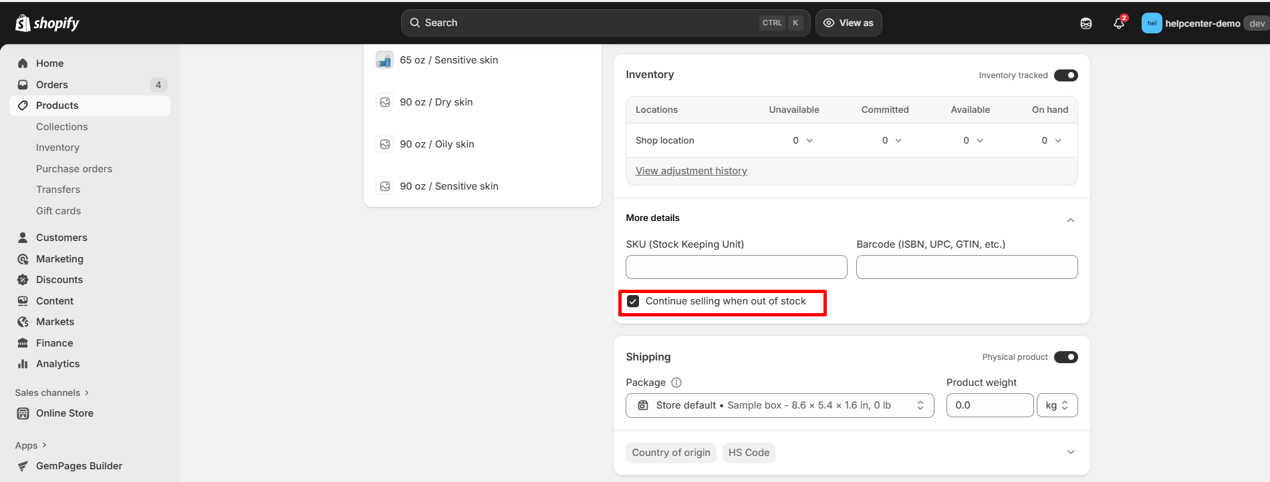Turn off the Inventory tracked toggle
Viewport: 1270px width, 482px height.
(1065, 75)
